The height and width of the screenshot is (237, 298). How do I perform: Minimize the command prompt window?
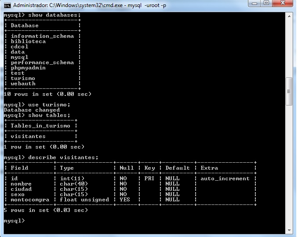255,4
